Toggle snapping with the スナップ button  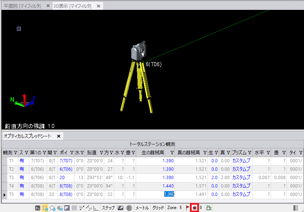109,207
